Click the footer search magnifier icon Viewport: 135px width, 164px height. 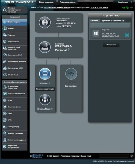pyautogui.click(x=132, y=156)
